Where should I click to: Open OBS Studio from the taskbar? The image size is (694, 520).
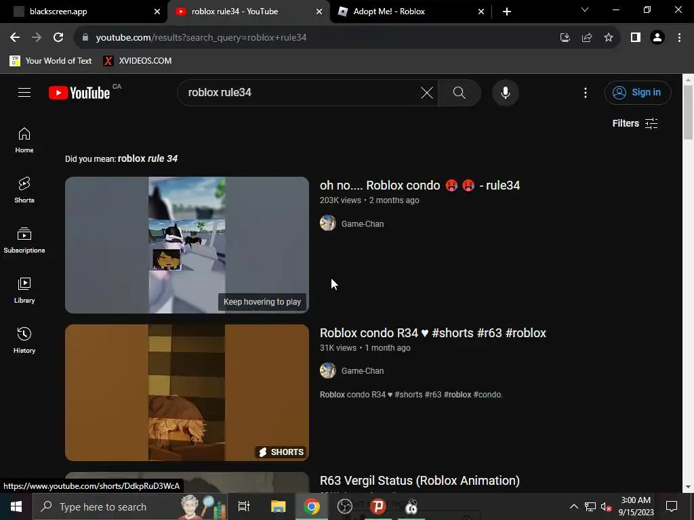click(344, 506)
